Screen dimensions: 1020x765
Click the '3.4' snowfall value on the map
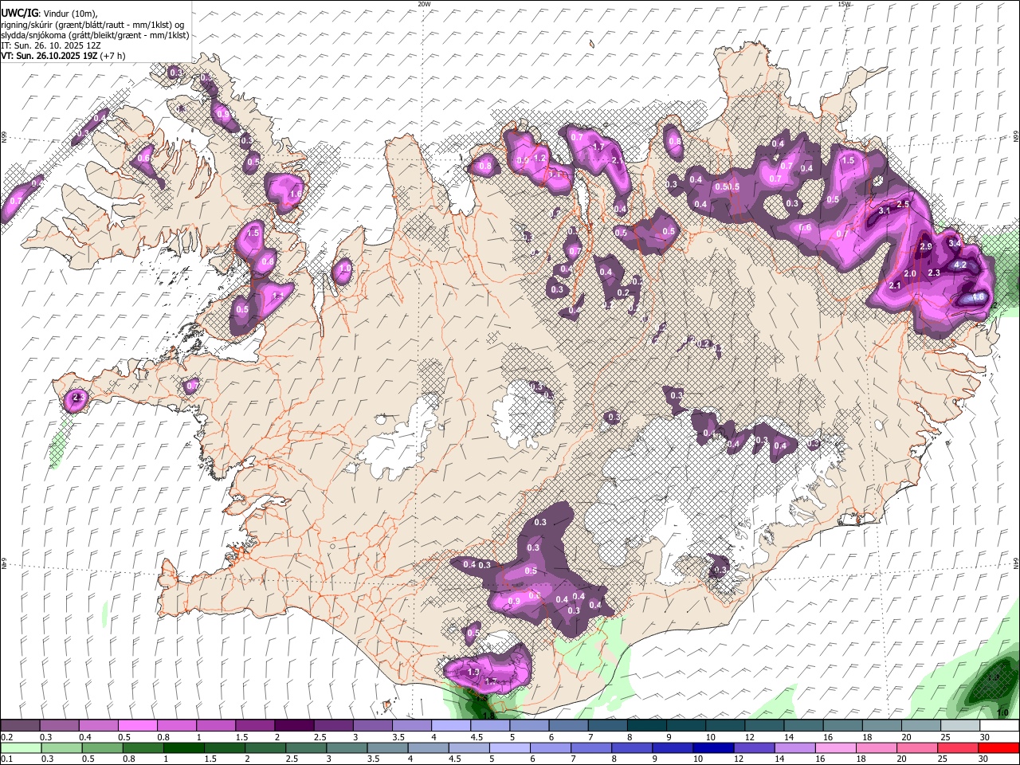pyautogui.click(x=954, y=242)
